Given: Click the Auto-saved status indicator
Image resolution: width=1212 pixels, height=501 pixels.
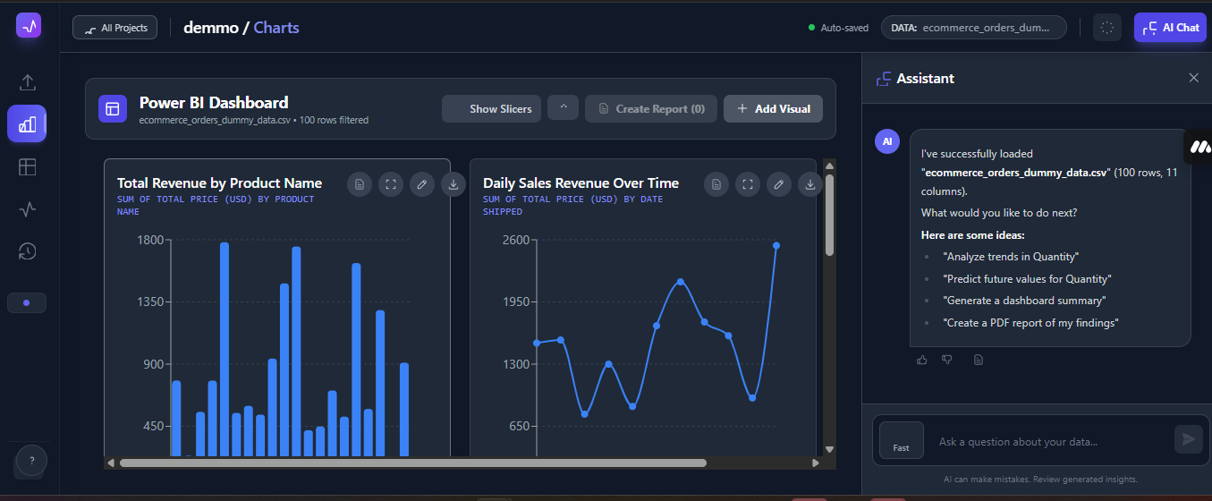Looking at the screenshot, I should click(838, 28).
